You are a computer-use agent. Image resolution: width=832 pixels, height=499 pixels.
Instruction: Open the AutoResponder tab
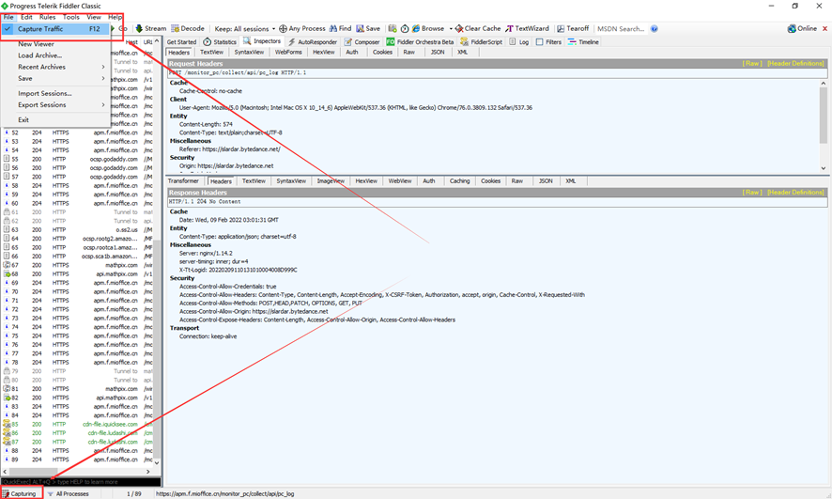tap(312, 42)
